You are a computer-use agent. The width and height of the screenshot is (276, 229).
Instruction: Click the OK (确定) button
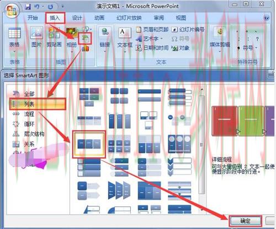pos(245,221)
